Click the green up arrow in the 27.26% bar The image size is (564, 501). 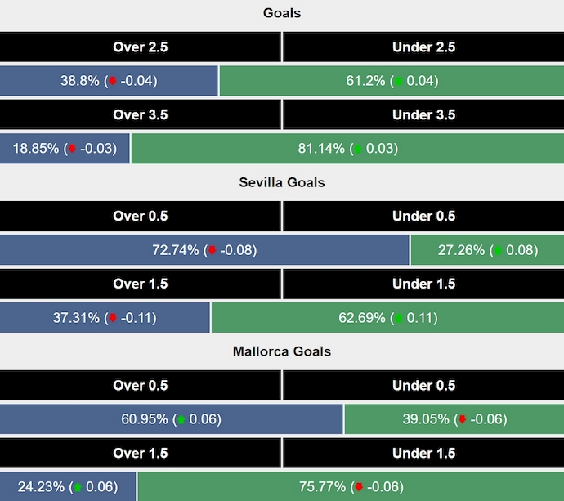point(499,250)
